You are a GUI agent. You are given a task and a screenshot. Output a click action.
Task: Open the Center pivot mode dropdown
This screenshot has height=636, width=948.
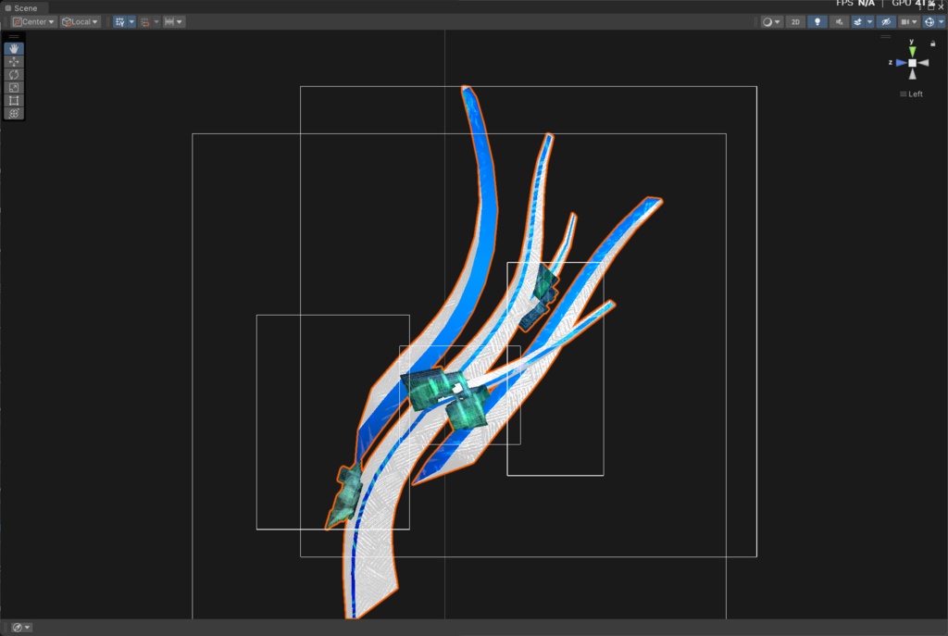[x=34, y=22]
